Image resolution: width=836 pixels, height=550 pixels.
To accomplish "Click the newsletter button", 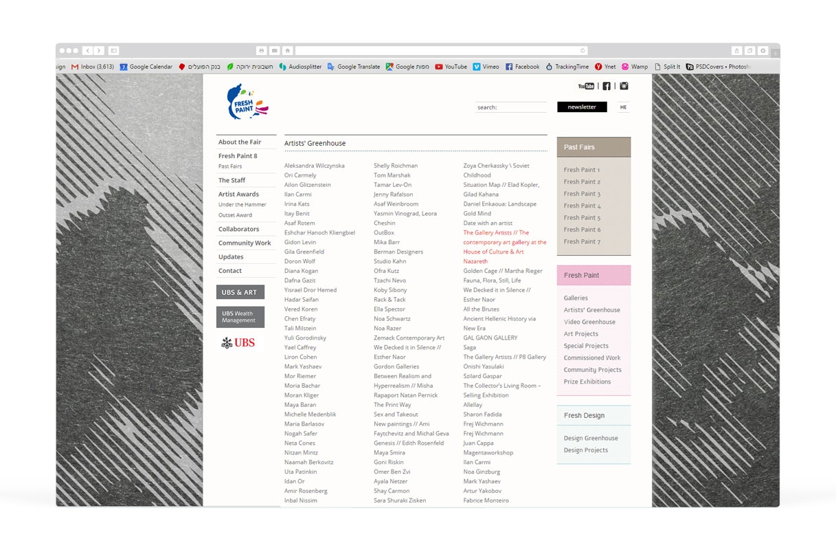I will click(x=582, y=107).
